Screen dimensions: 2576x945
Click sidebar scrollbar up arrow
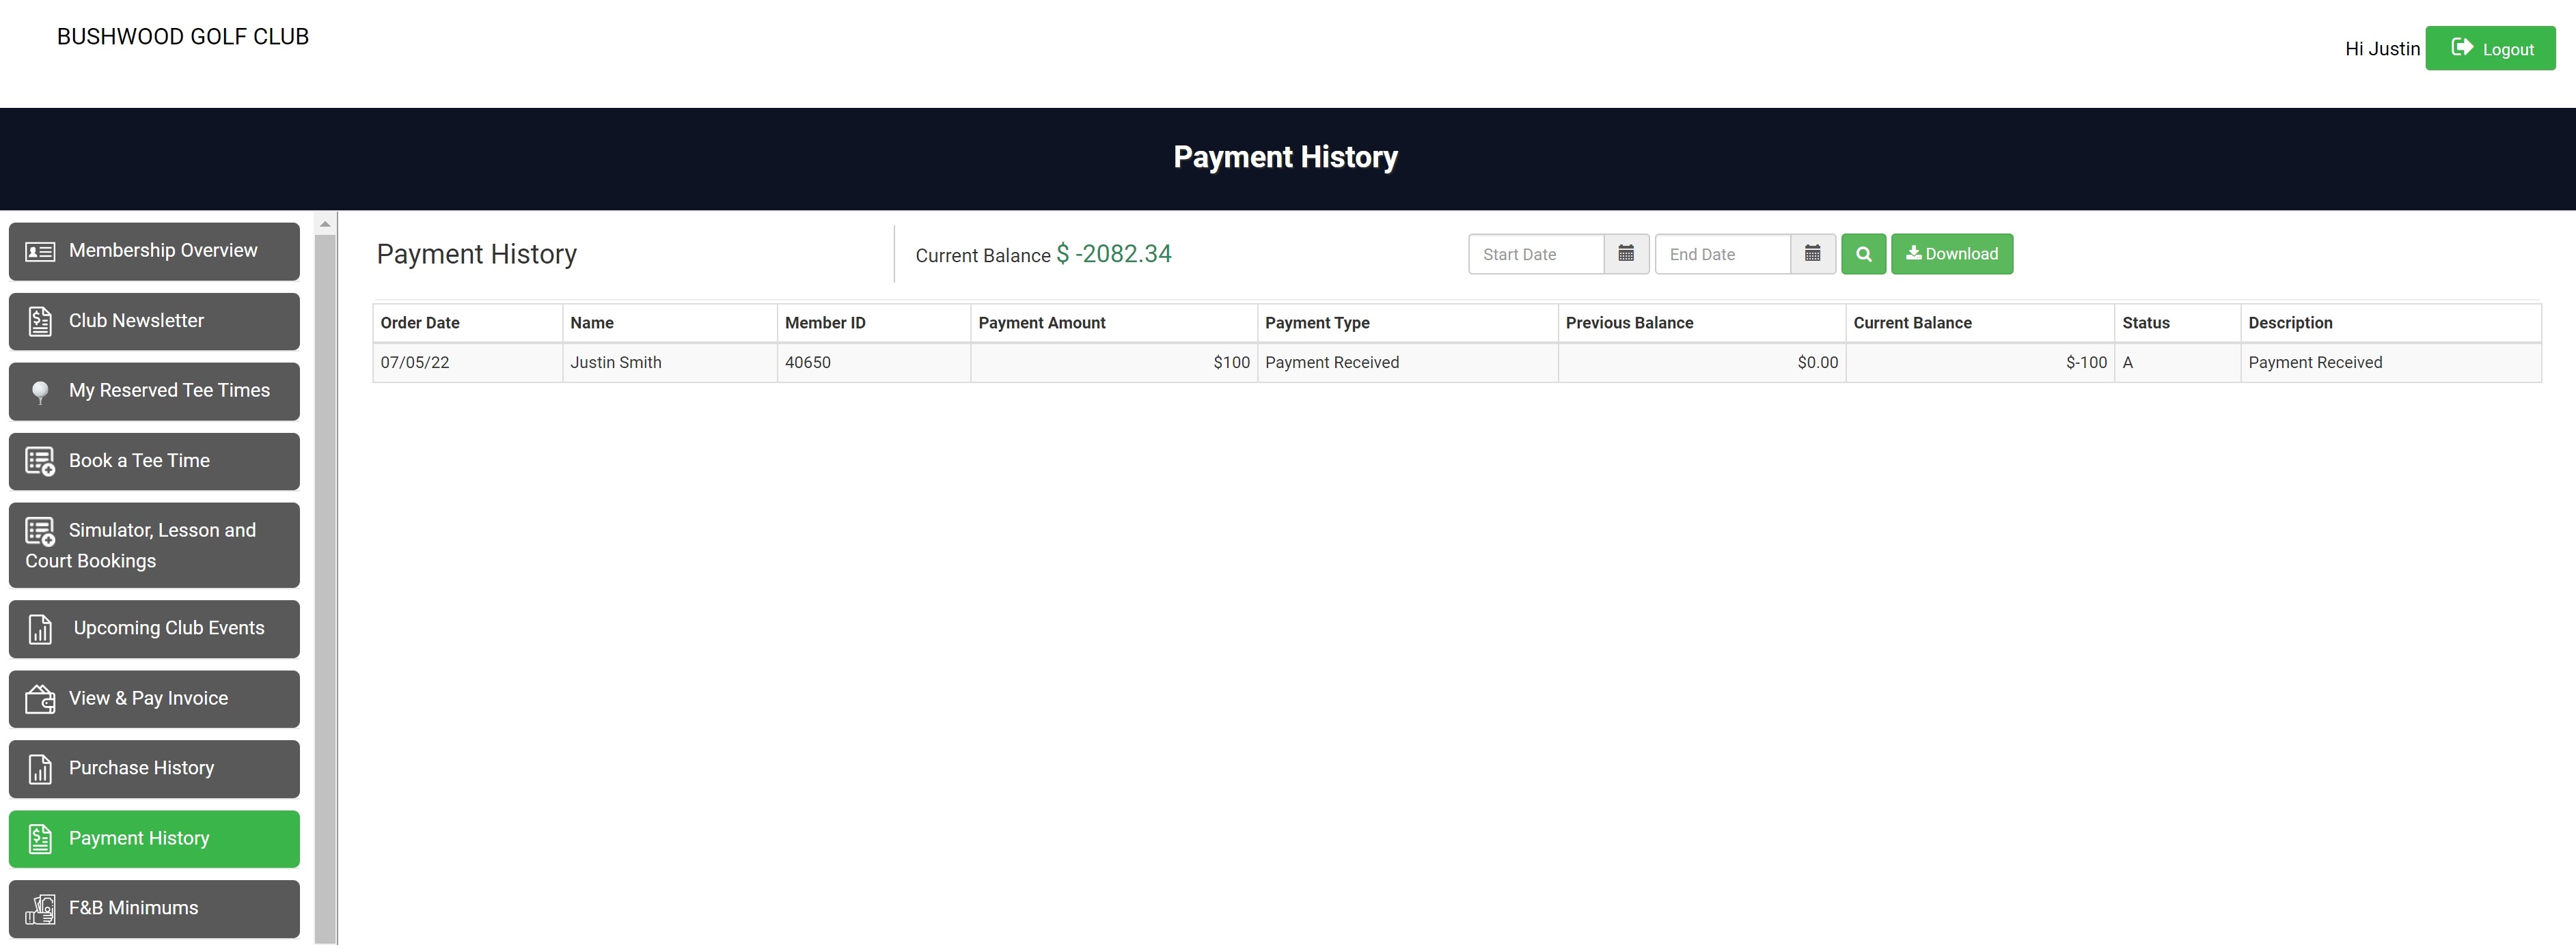coord(325,225)
